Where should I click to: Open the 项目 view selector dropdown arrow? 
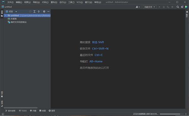pyautogui.click(x=16, y=12)
